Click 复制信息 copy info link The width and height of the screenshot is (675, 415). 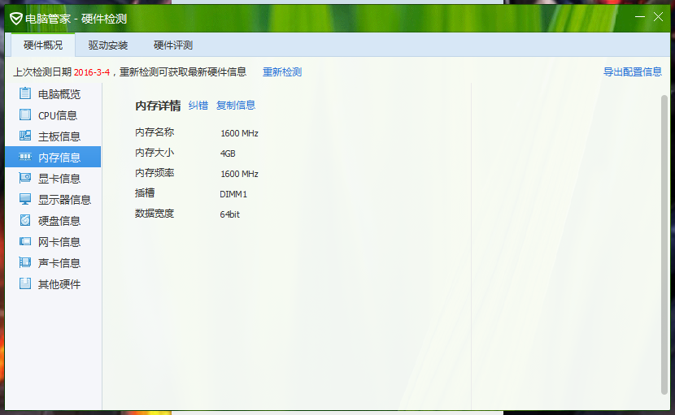(236, 106)
